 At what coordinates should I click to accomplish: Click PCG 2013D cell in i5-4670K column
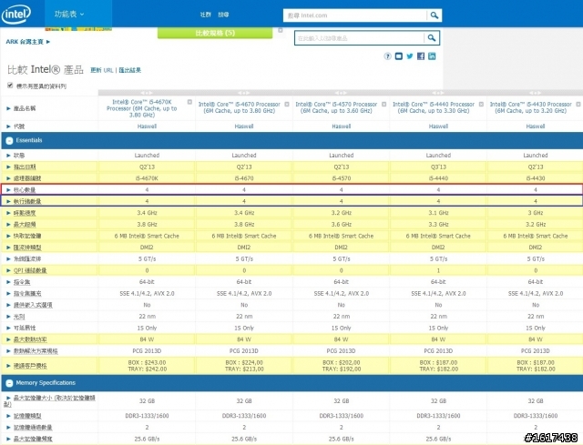(x=147, y=351)
